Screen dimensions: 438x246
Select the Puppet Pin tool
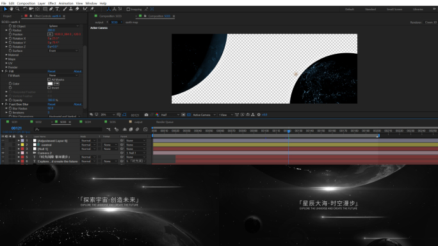(92, 9)
